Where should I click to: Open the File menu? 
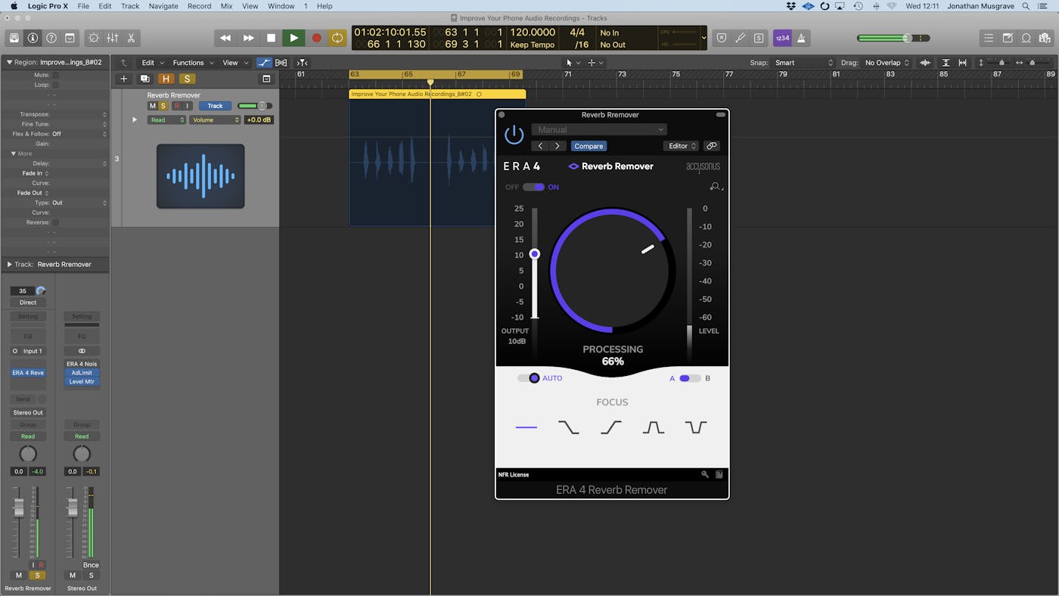[83, 6]
